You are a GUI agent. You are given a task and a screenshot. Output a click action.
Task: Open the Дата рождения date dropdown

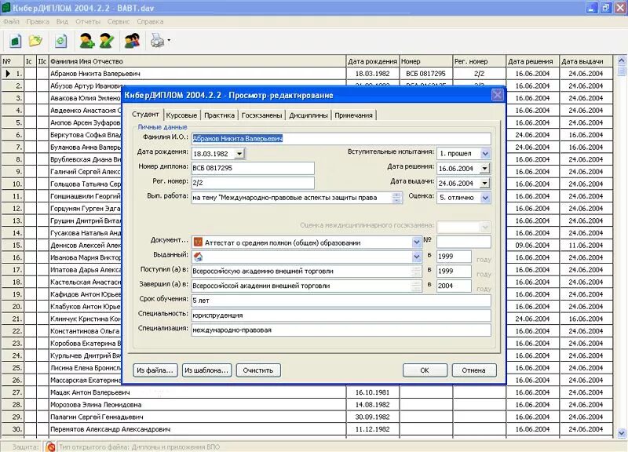[x=239, y=154]
